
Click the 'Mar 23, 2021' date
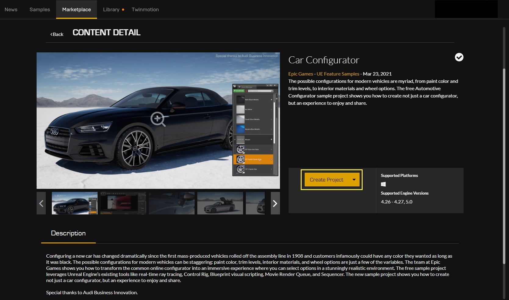(377, 74)
